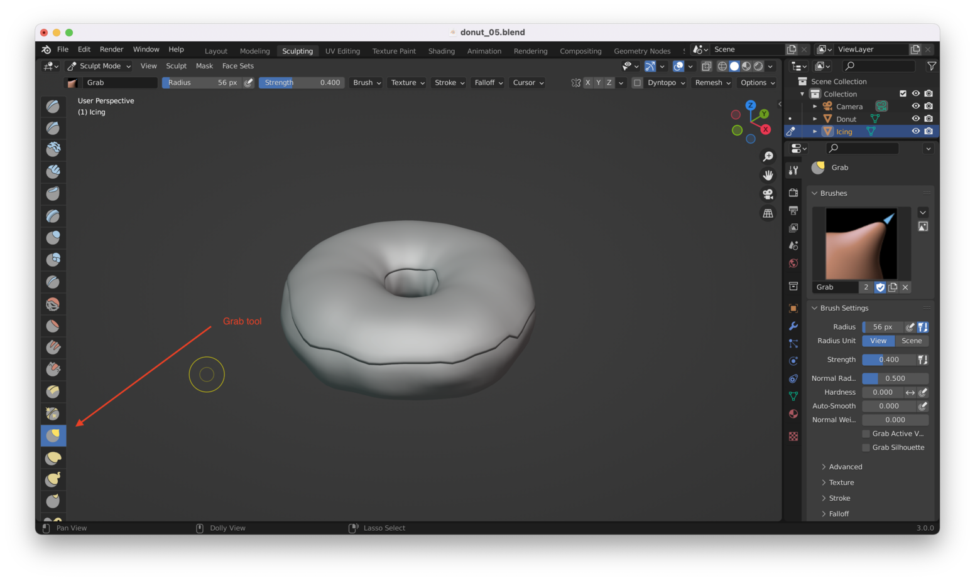
Task: Hide the Donut object in outliner
Action: [915, 119]
